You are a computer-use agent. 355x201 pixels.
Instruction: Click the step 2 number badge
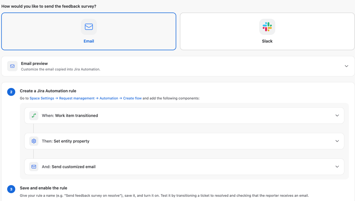pos(11,92)
